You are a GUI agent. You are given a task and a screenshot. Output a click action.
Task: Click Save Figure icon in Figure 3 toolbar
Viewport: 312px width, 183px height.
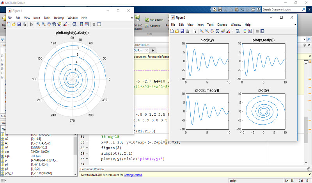(182, 31)
